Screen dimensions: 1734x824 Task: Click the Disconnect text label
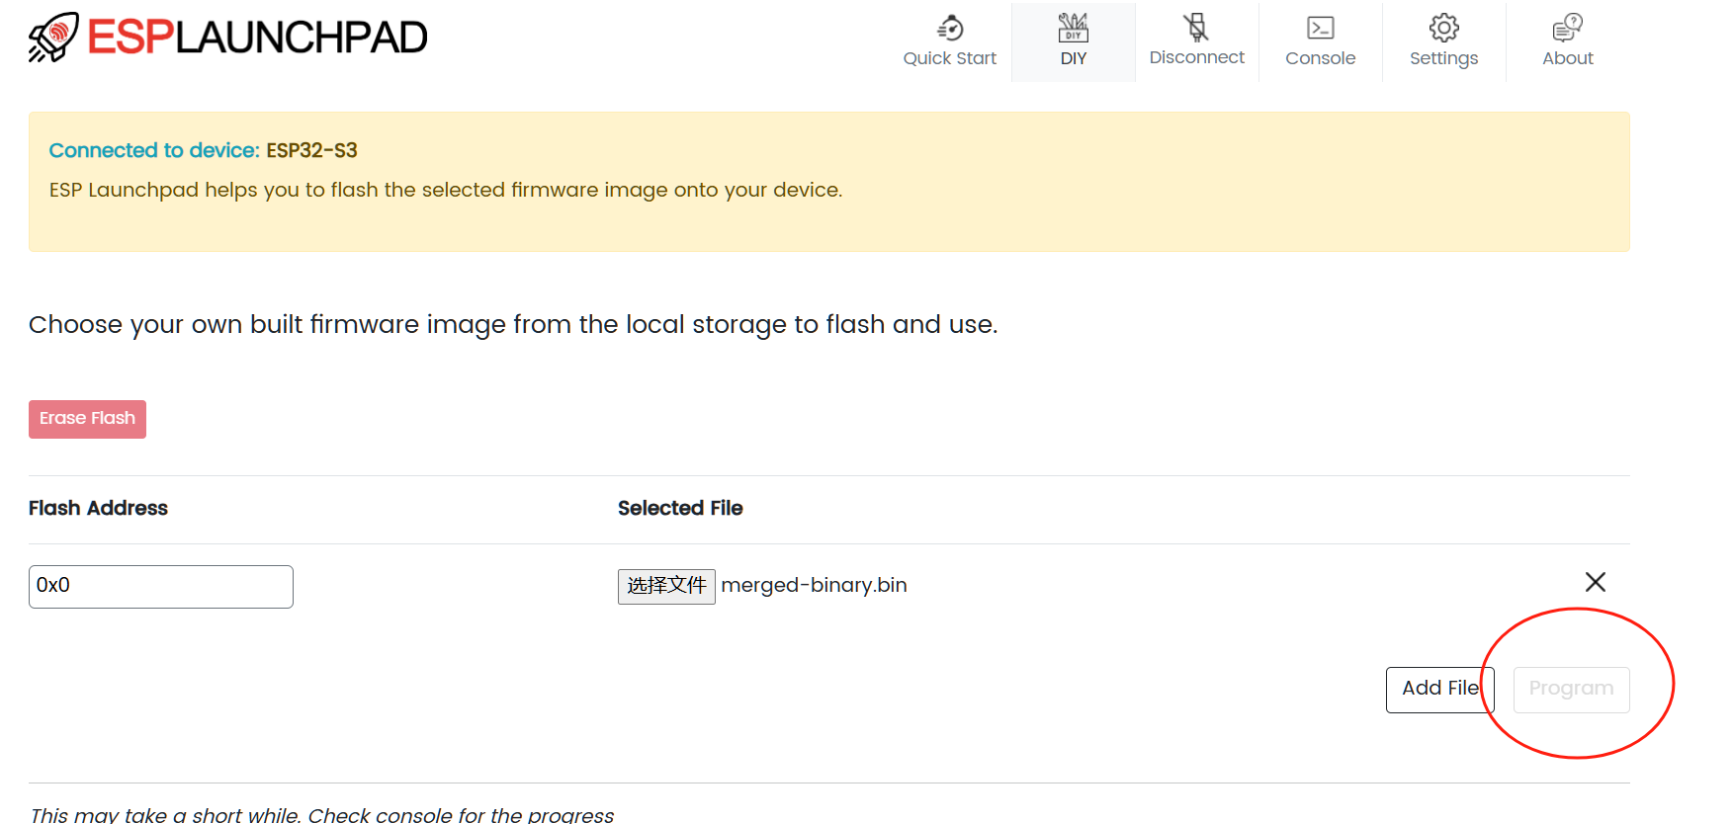click(1196, 57)
